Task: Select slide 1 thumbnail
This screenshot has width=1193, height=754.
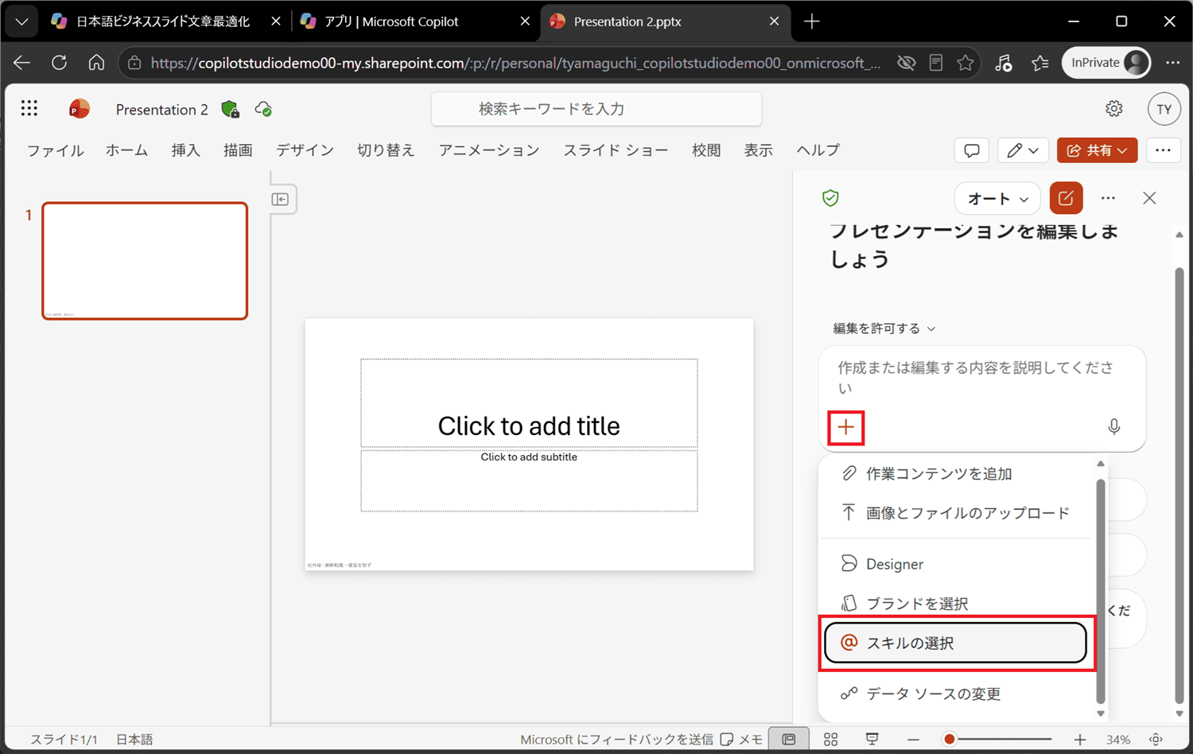Action: [x=145, y=261]
